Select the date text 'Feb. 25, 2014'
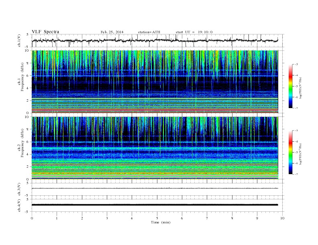The width and height of the screenshot is (318, 245). 112,32
